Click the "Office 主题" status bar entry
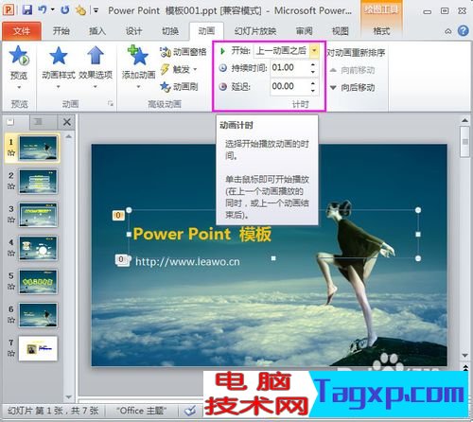This screenshot has height=422, width=473. pos(142,411)
